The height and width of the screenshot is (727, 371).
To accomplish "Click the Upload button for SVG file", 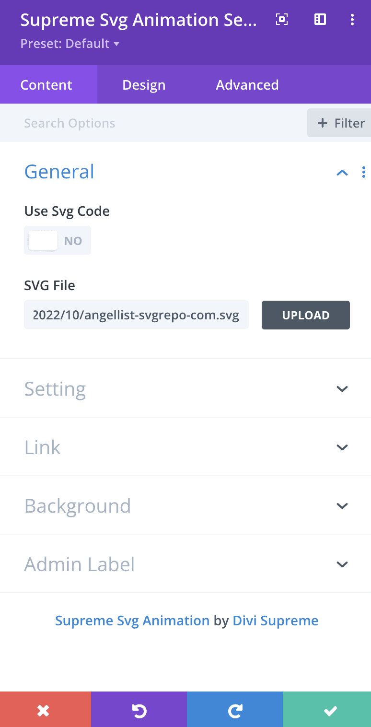I will tap(305, 315).
